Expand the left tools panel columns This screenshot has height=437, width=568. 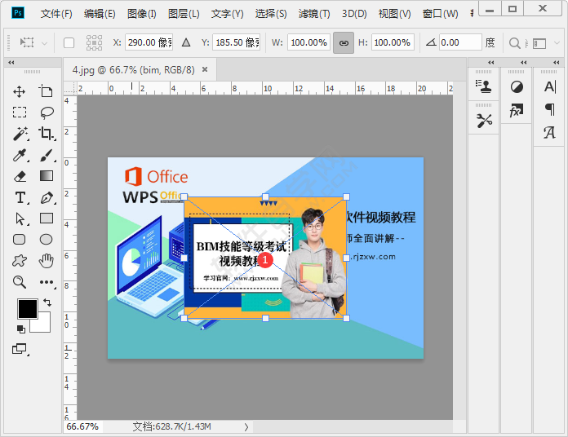pyautogui.click(x=11, y=63)
